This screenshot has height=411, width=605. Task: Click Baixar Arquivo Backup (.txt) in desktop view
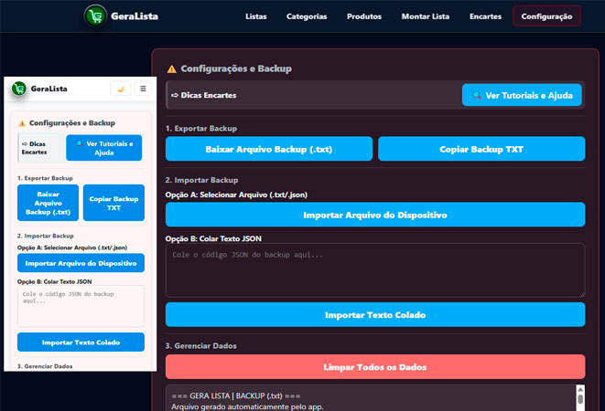tap(269, 149)
